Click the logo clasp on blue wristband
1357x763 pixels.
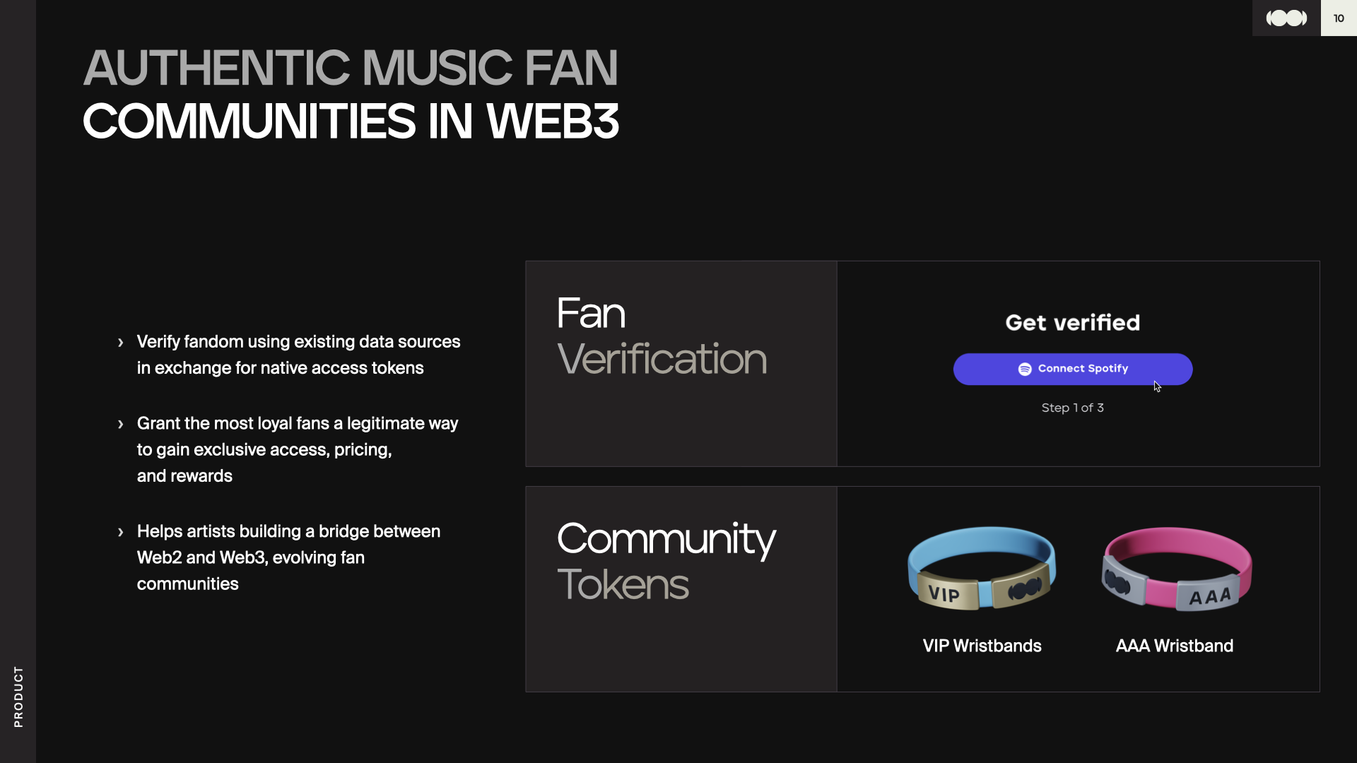pyautogui.click(x=1022, y=588)
